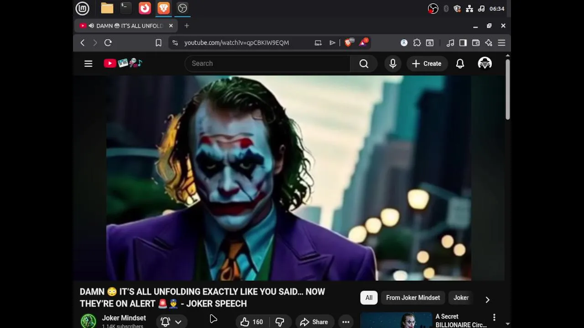
Task: Select the Joker filter chip
Action: click(x=461, y=298)
